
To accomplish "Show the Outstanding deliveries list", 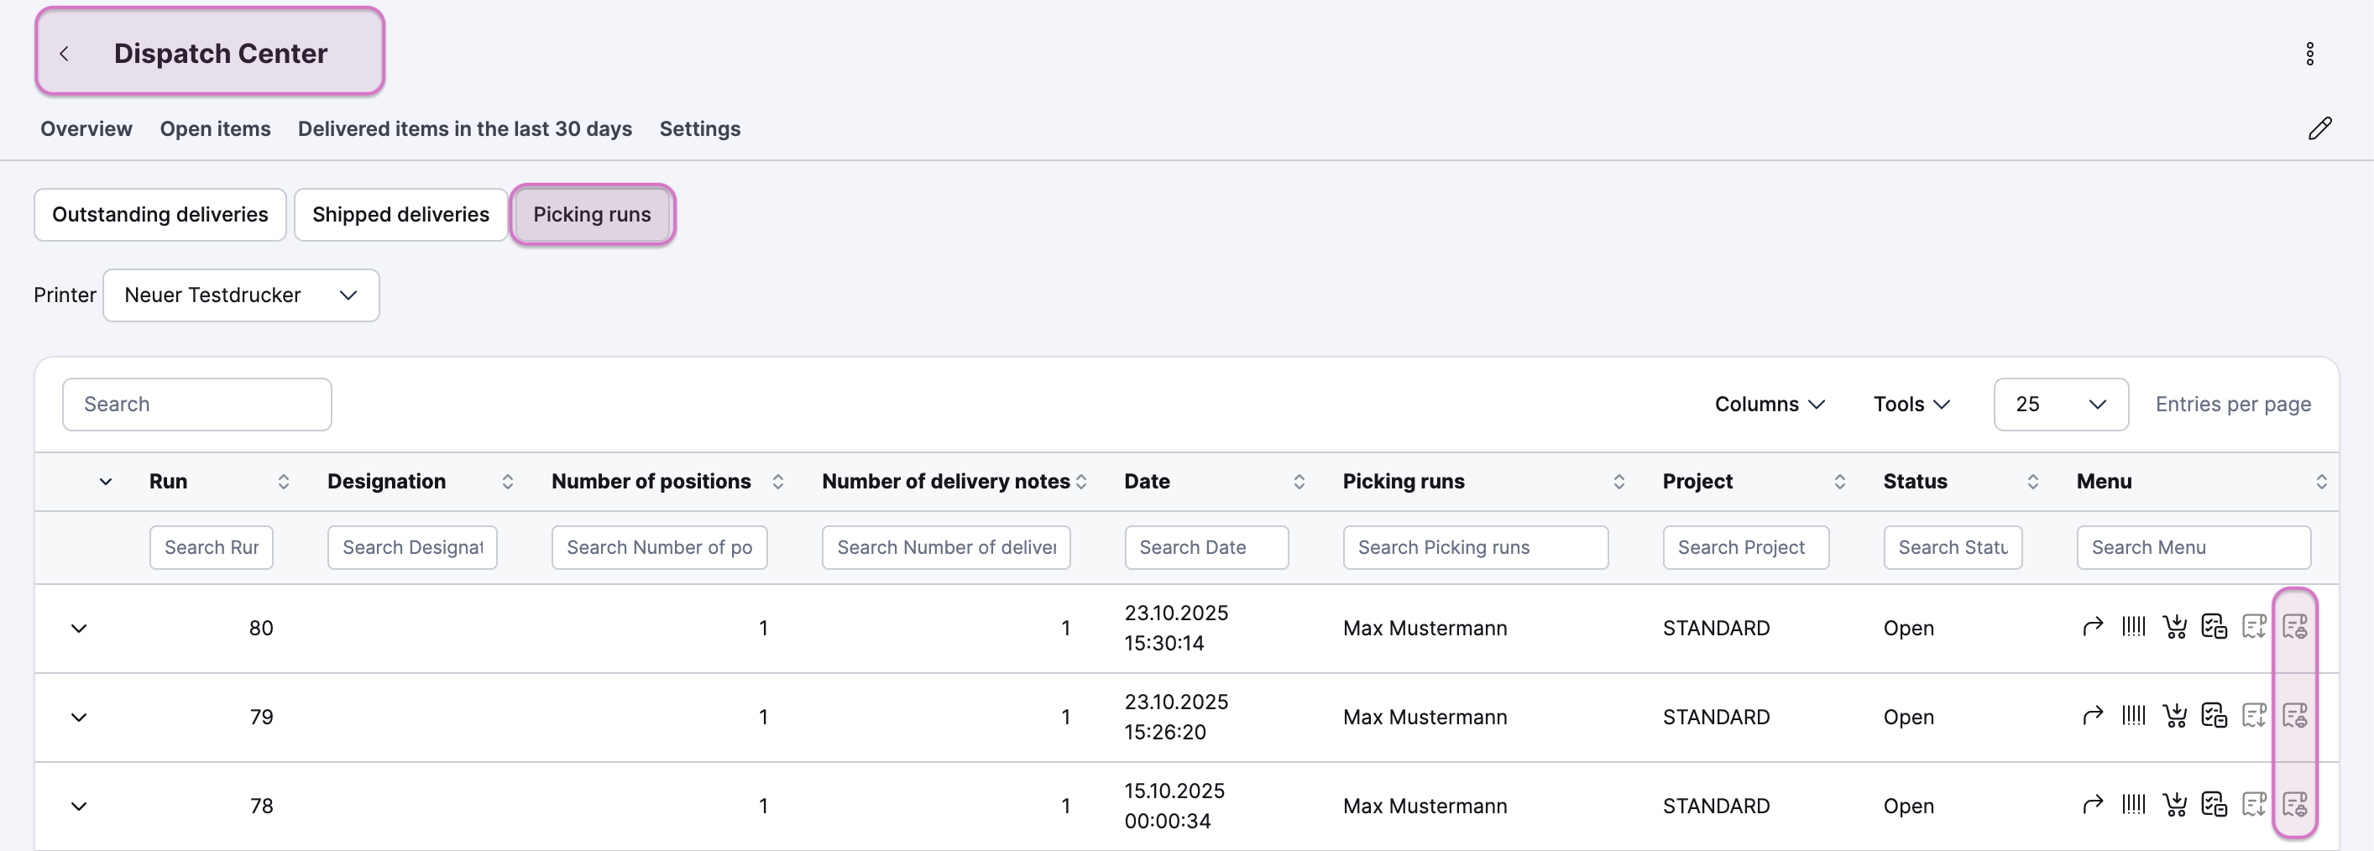I will [159, 215].
